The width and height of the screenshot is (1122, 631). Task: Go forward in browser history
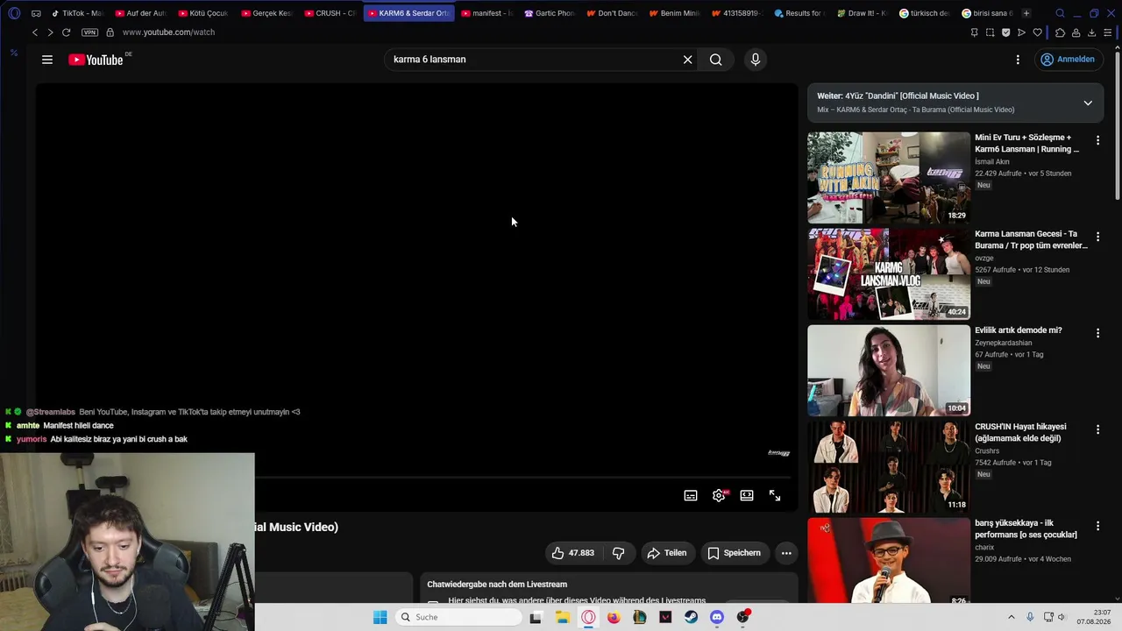pos(50,32)
